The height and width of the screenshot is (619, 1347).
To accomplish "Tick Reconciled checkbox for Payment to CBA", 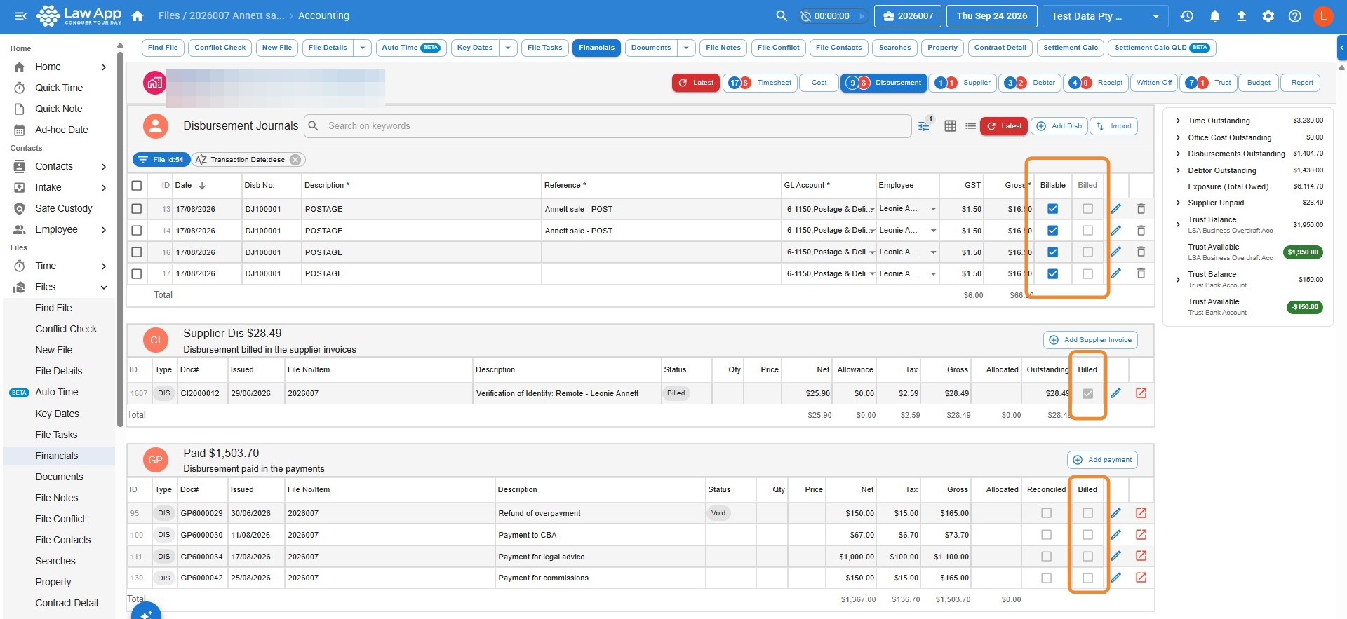I will [x=1046, y=535].
